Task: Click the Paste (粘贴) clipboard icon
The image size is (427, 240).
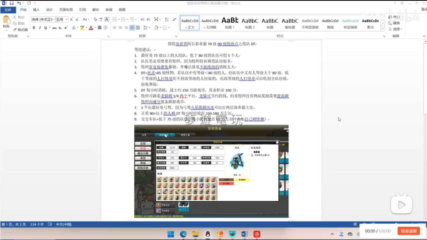Action: coord(6,21)
